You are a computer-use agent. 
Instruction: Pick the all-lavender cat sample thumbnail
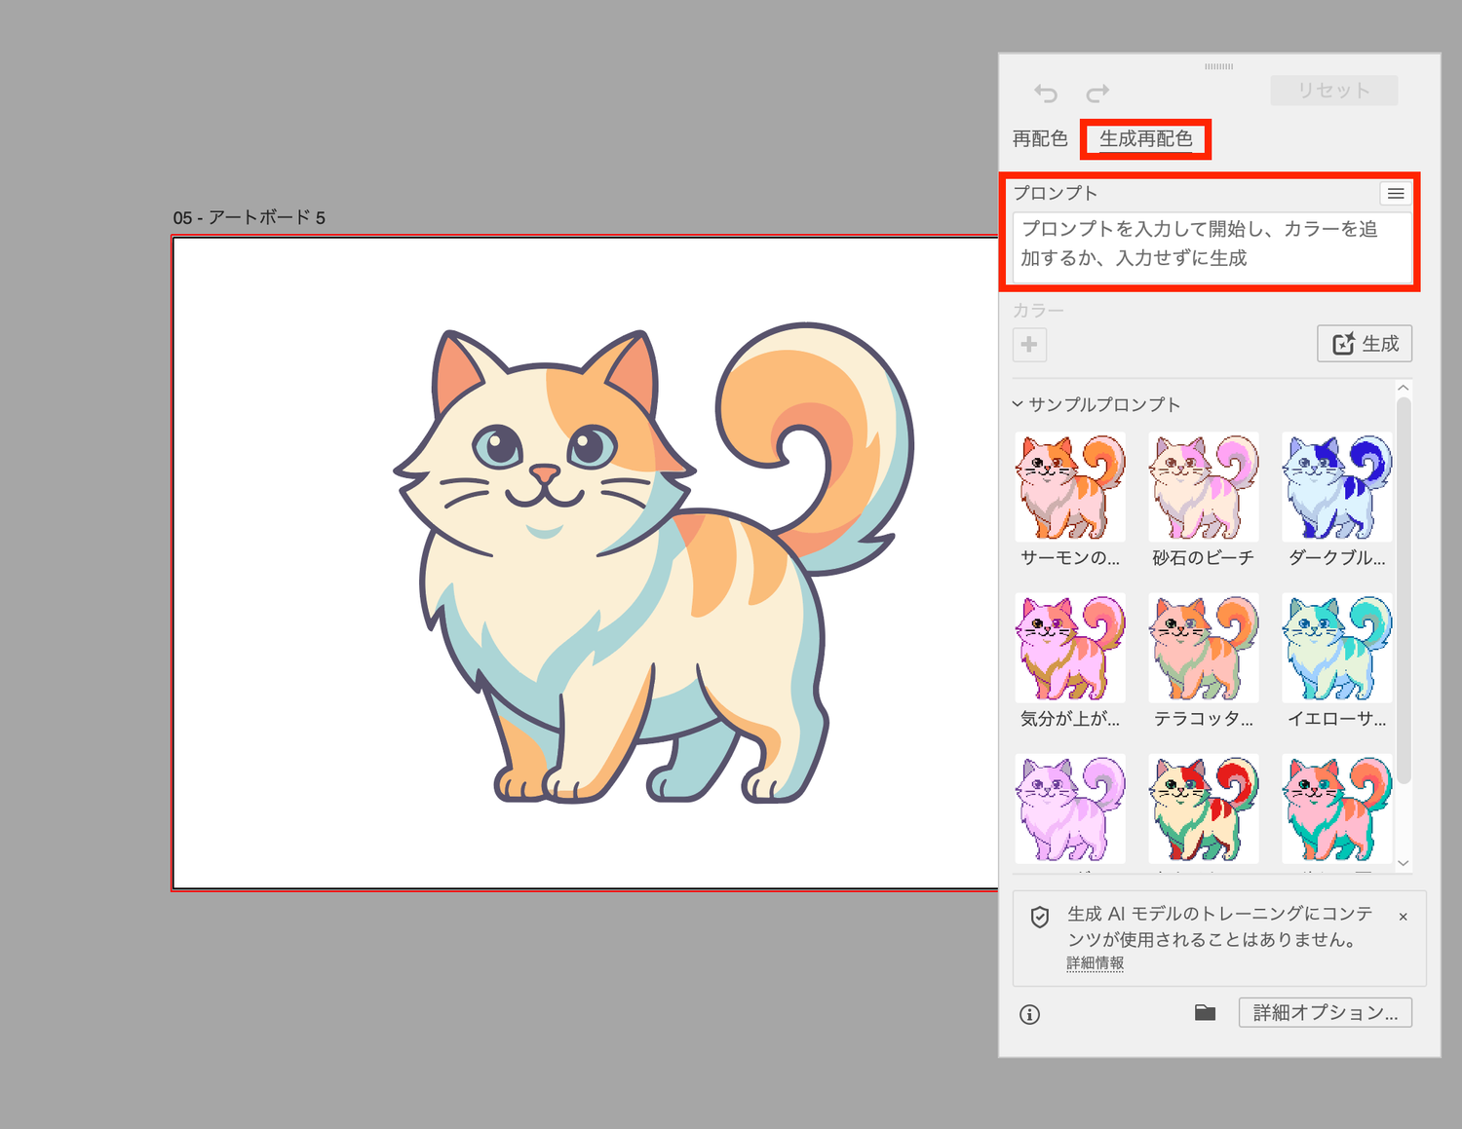coord(1070,809)
